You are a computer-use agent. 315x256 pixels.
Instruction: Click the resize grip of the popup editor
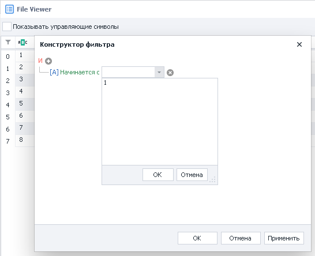coord(212,179)
